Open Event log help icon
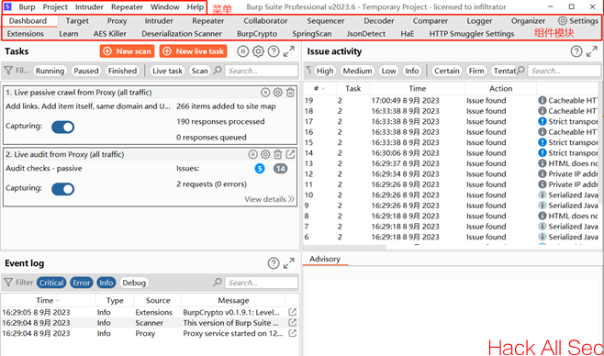 tap(274, 263)
